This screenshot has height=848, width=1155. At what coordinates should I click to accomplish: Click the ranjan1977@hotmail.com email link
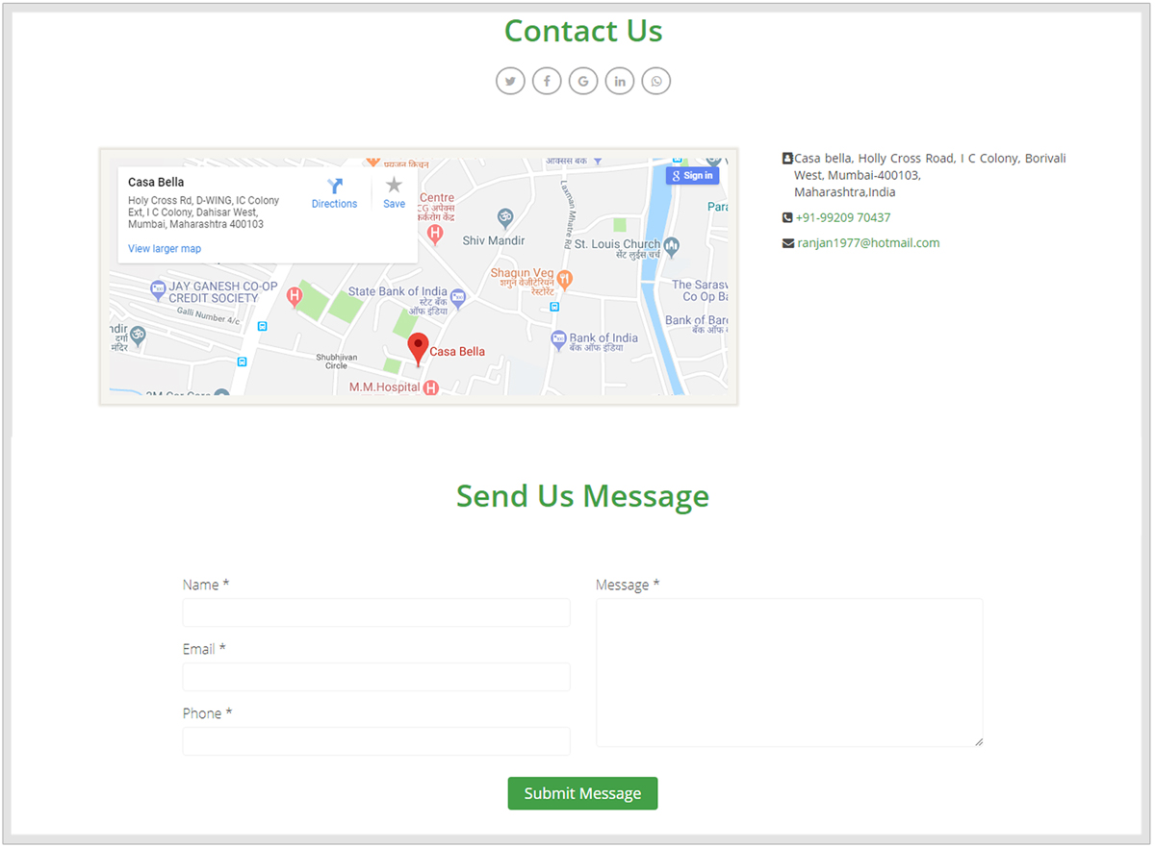(x=867, y=243)
